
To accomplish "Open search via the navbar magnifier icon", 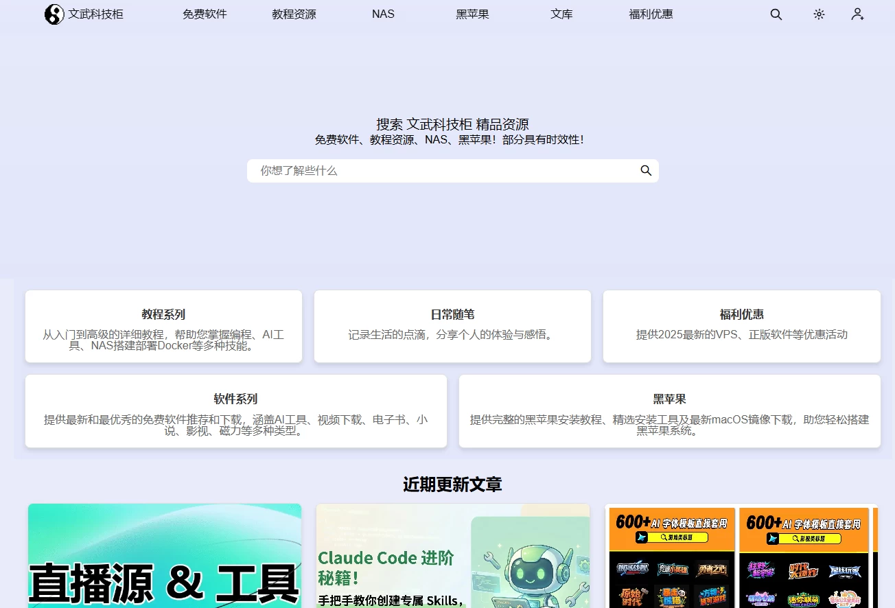I will pyautogui.click(x=776, y=14).
